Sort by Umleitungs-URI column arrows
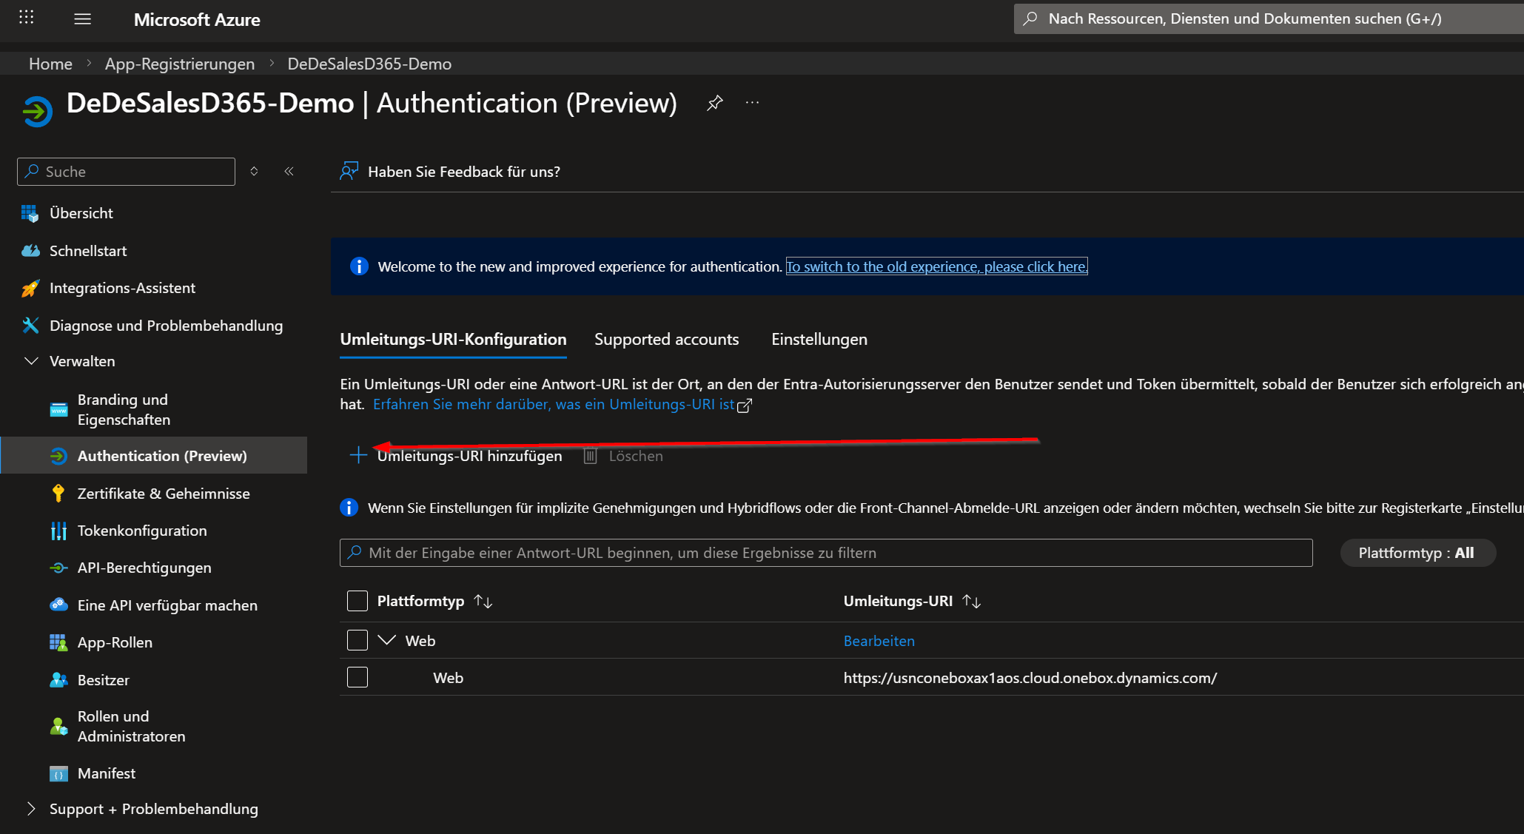Viewport: 1524px width, 834px height. (x=972, y=601)
